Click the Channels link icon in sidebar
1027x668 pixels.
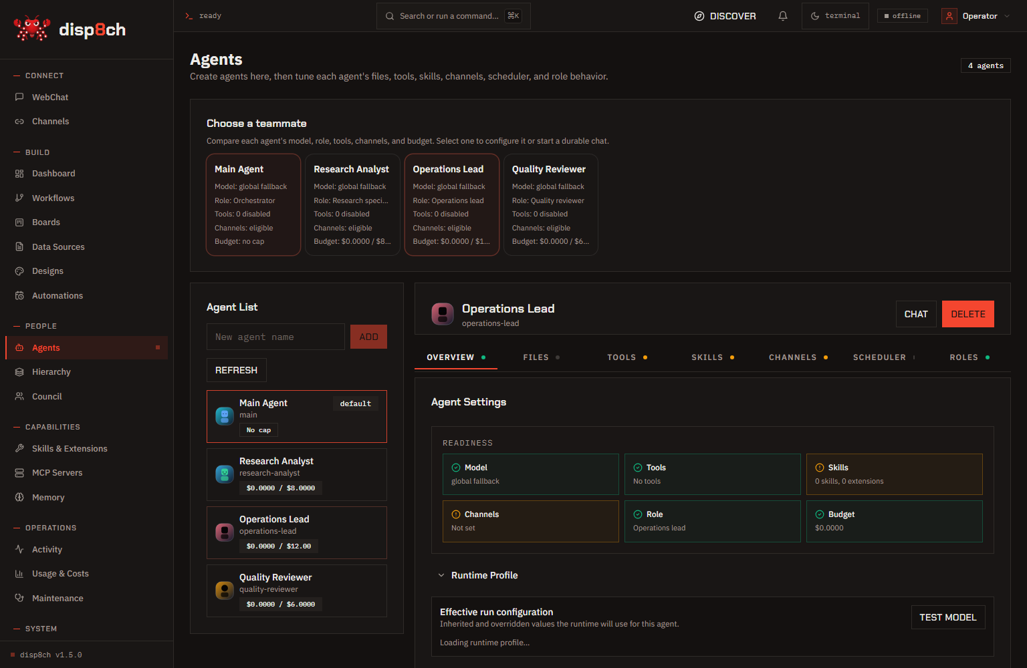pyautogui.click(x=19, y=122)
